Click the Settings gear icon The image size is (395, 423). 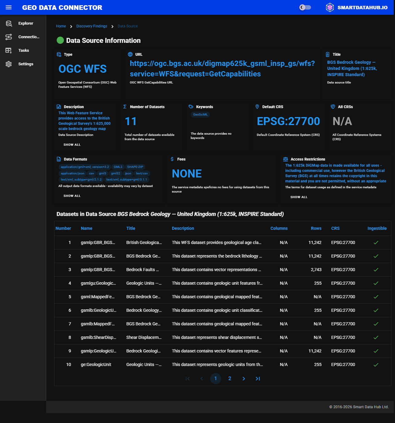(9, 64)
